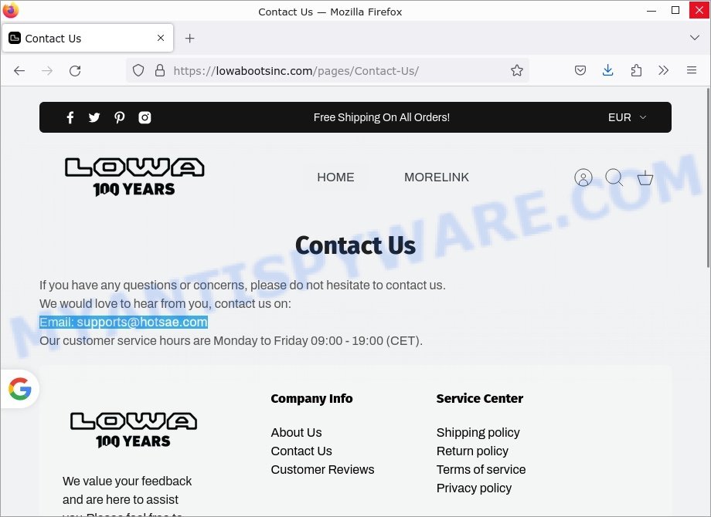The width and height of the screenshot is (711, 517).
Task: Open the shopping basket icon
Action: [x=645, y=178]
